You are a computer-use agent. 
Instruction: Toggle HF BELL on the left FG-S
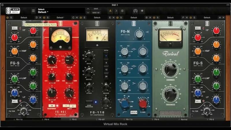(15, 28)
